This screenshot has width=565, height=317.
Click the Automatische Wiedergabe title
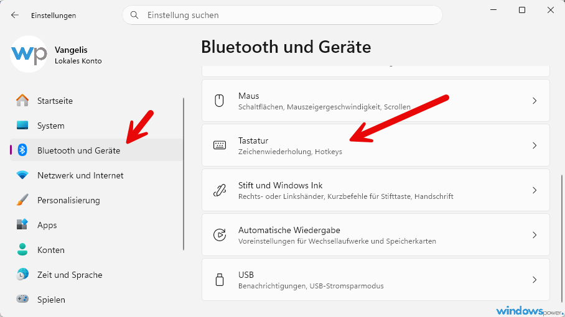point(289,230)
